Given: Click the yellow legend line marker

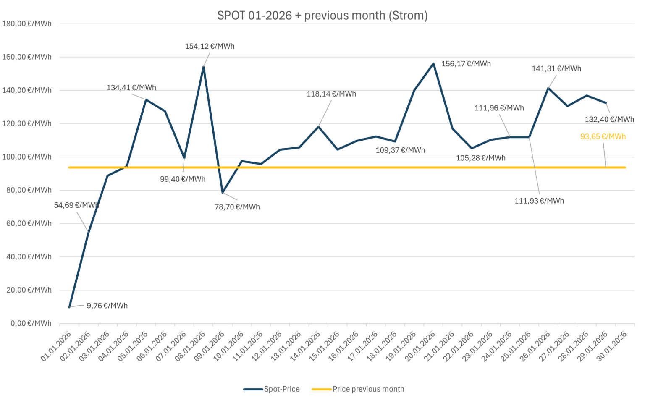Looking at the screenshot, I should pos(321,389).
